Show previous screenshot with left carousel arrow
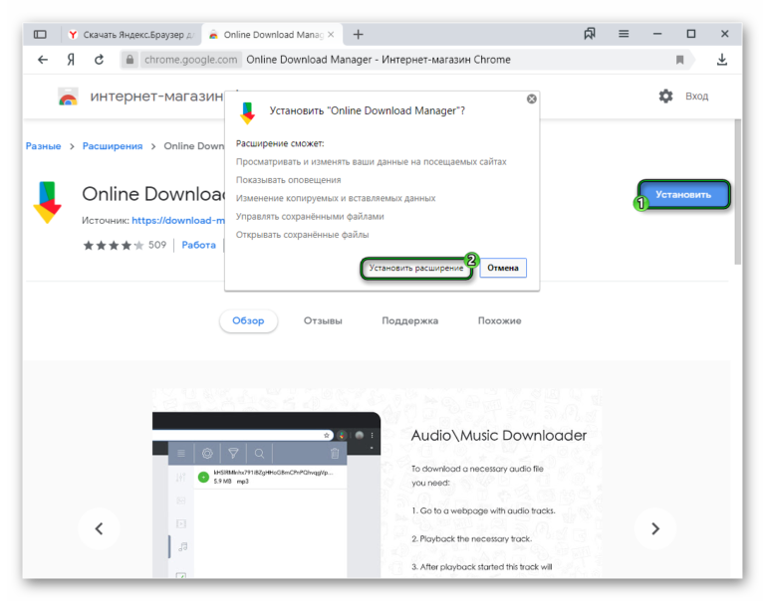This screenshot has height=601, width=765. [x=99, y=528]
